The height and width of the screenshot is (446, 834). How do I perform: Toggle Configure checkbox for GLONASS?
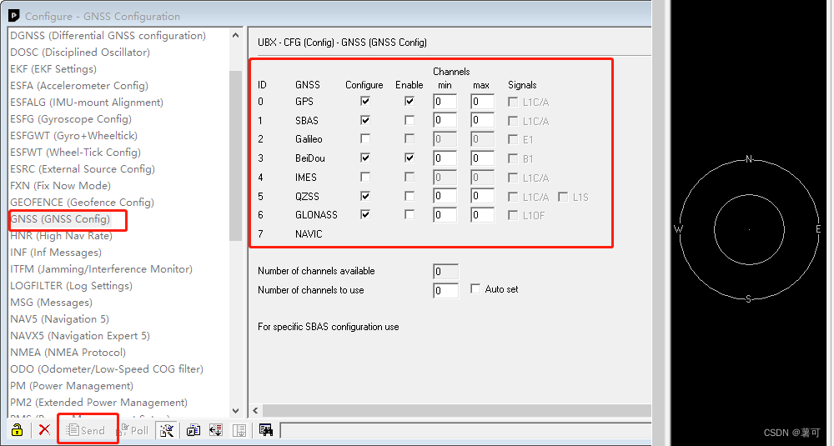pos(365,215)
